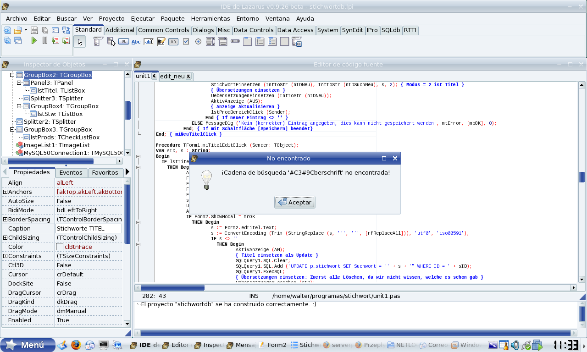Image resolution: width=587 pixels, height=352 pixels.
Task: Open Firefox from the taskbar
Action: (x=75, y=345)
